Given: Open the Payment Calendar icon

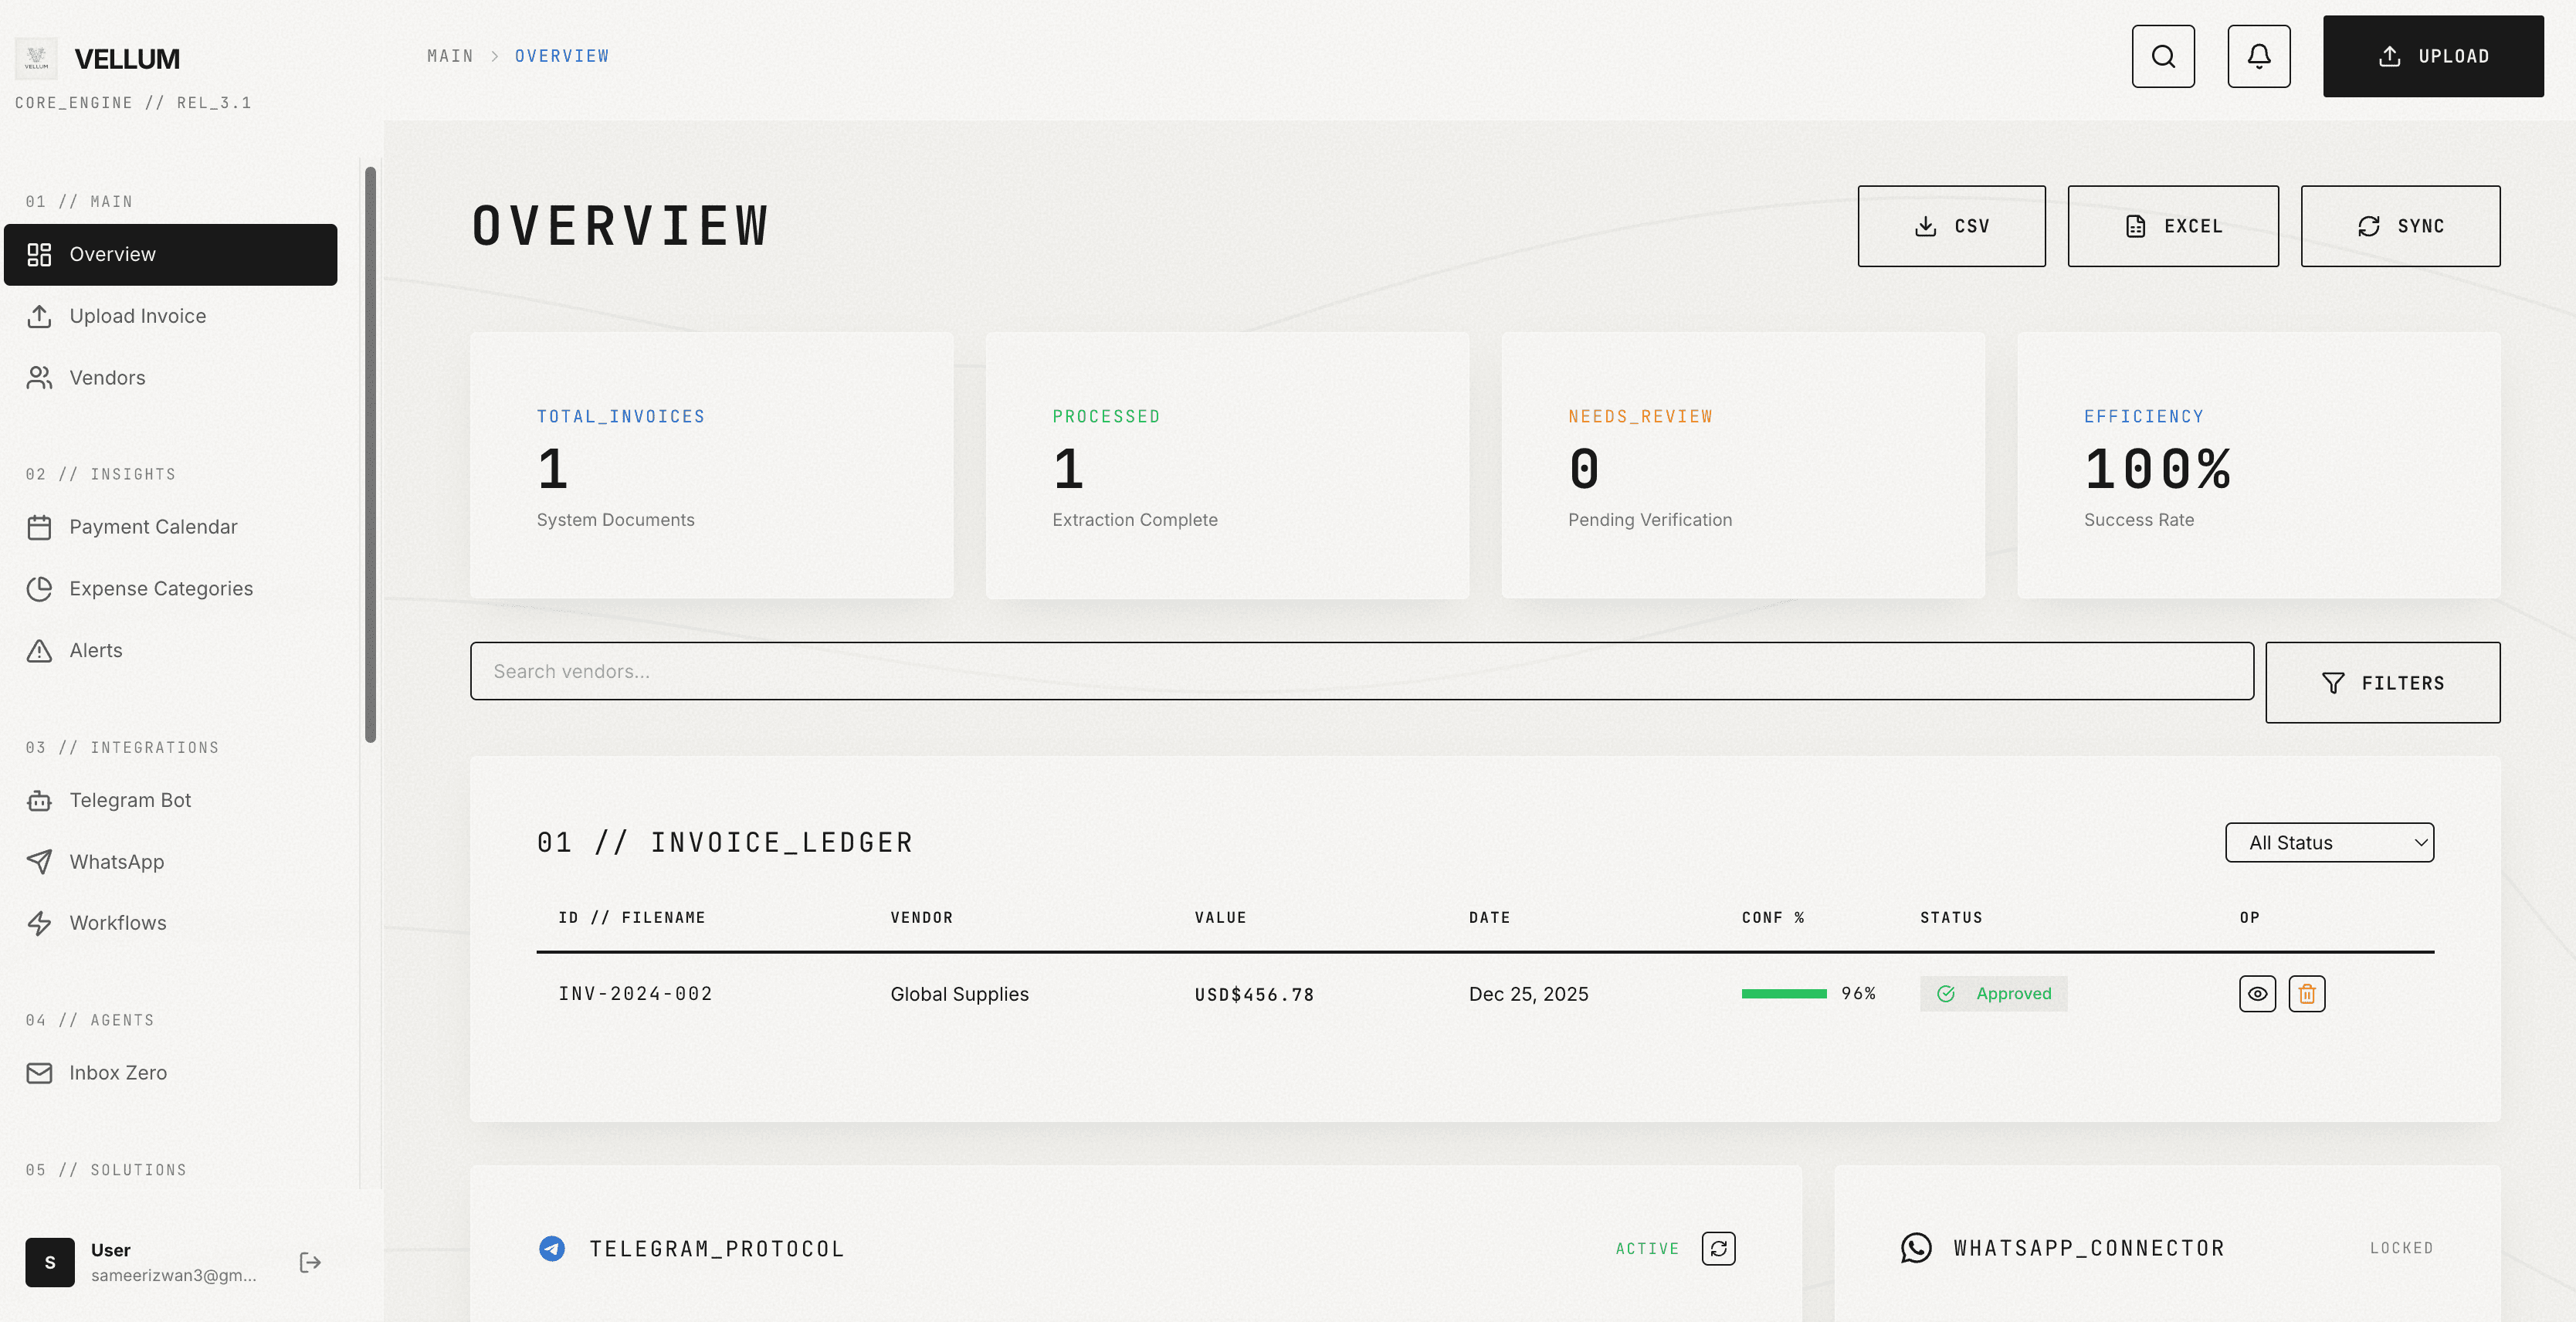Looking at the screenshot, I should pyautogui.click(x=39, y=526).
